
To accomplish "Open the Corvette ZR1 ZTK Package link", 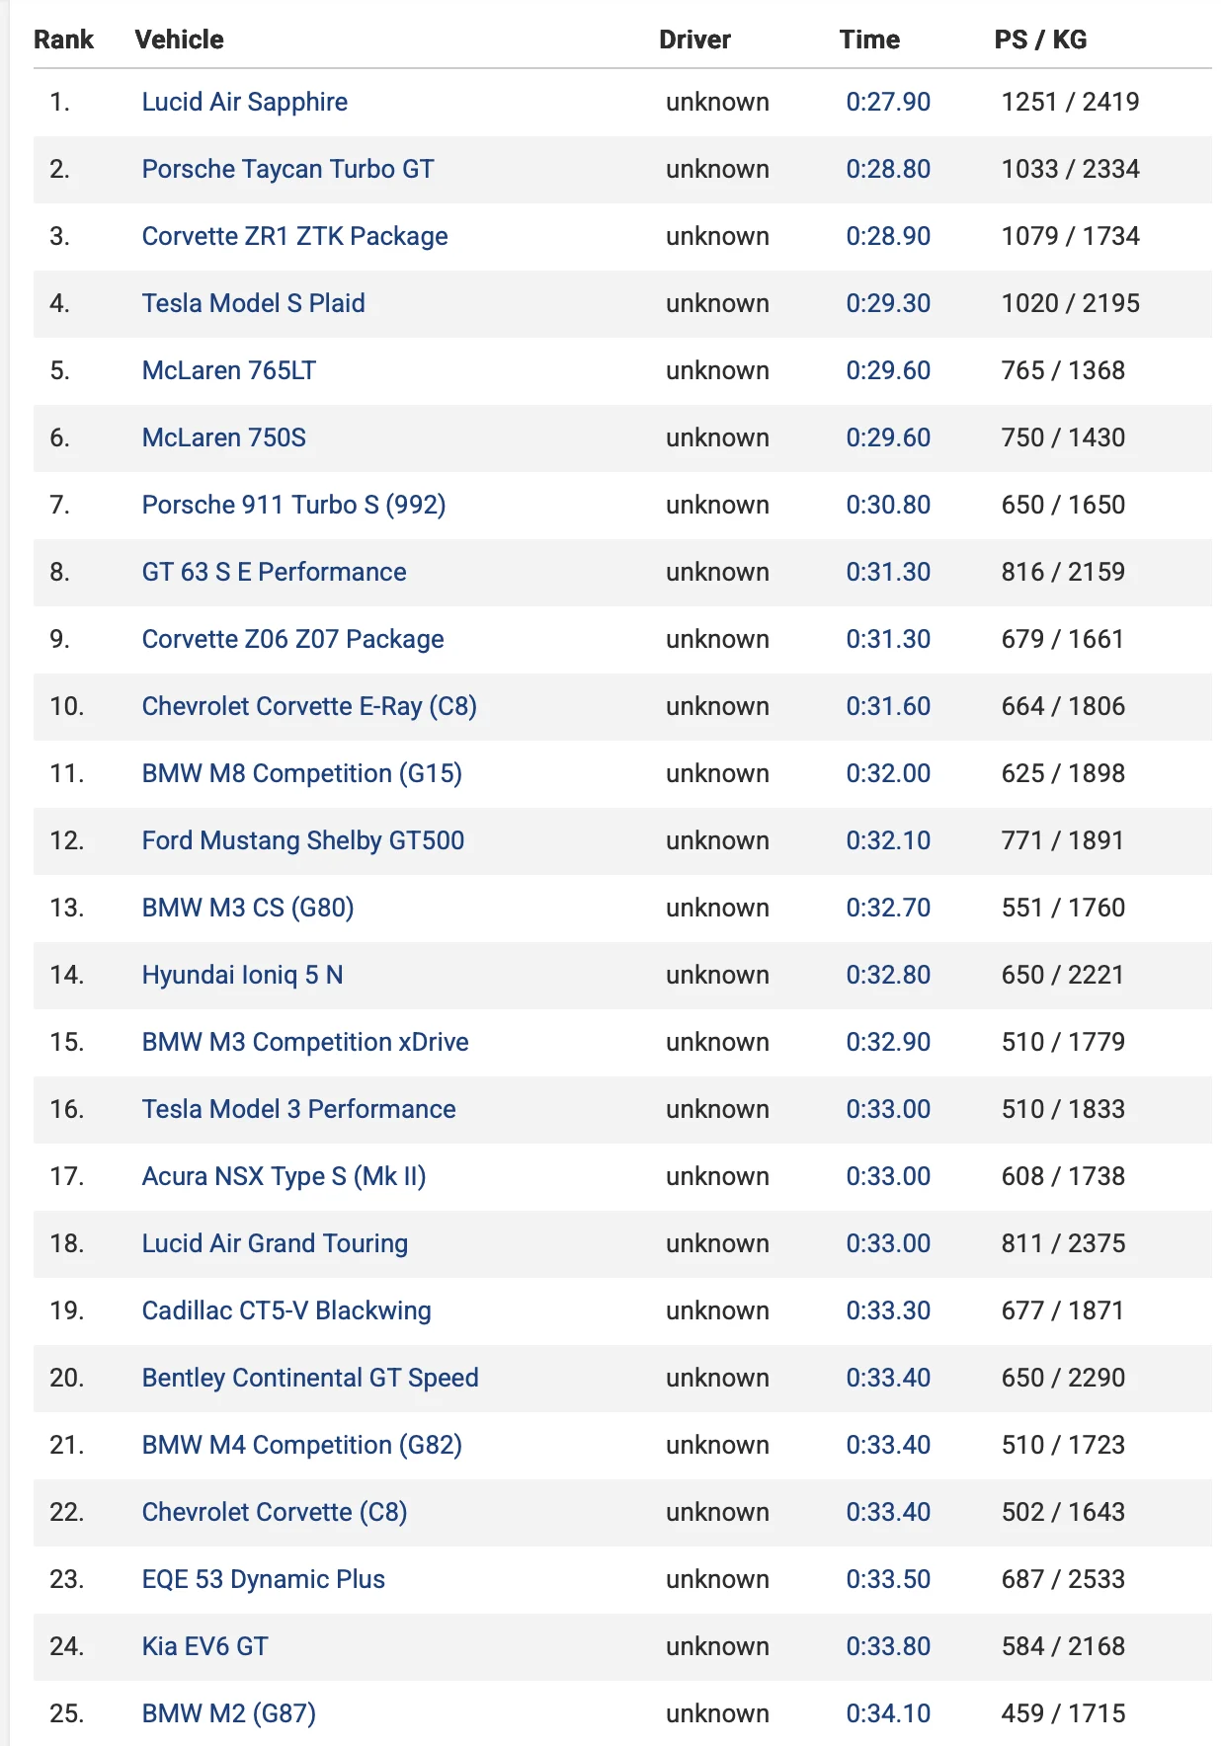I will coord(294,236).
